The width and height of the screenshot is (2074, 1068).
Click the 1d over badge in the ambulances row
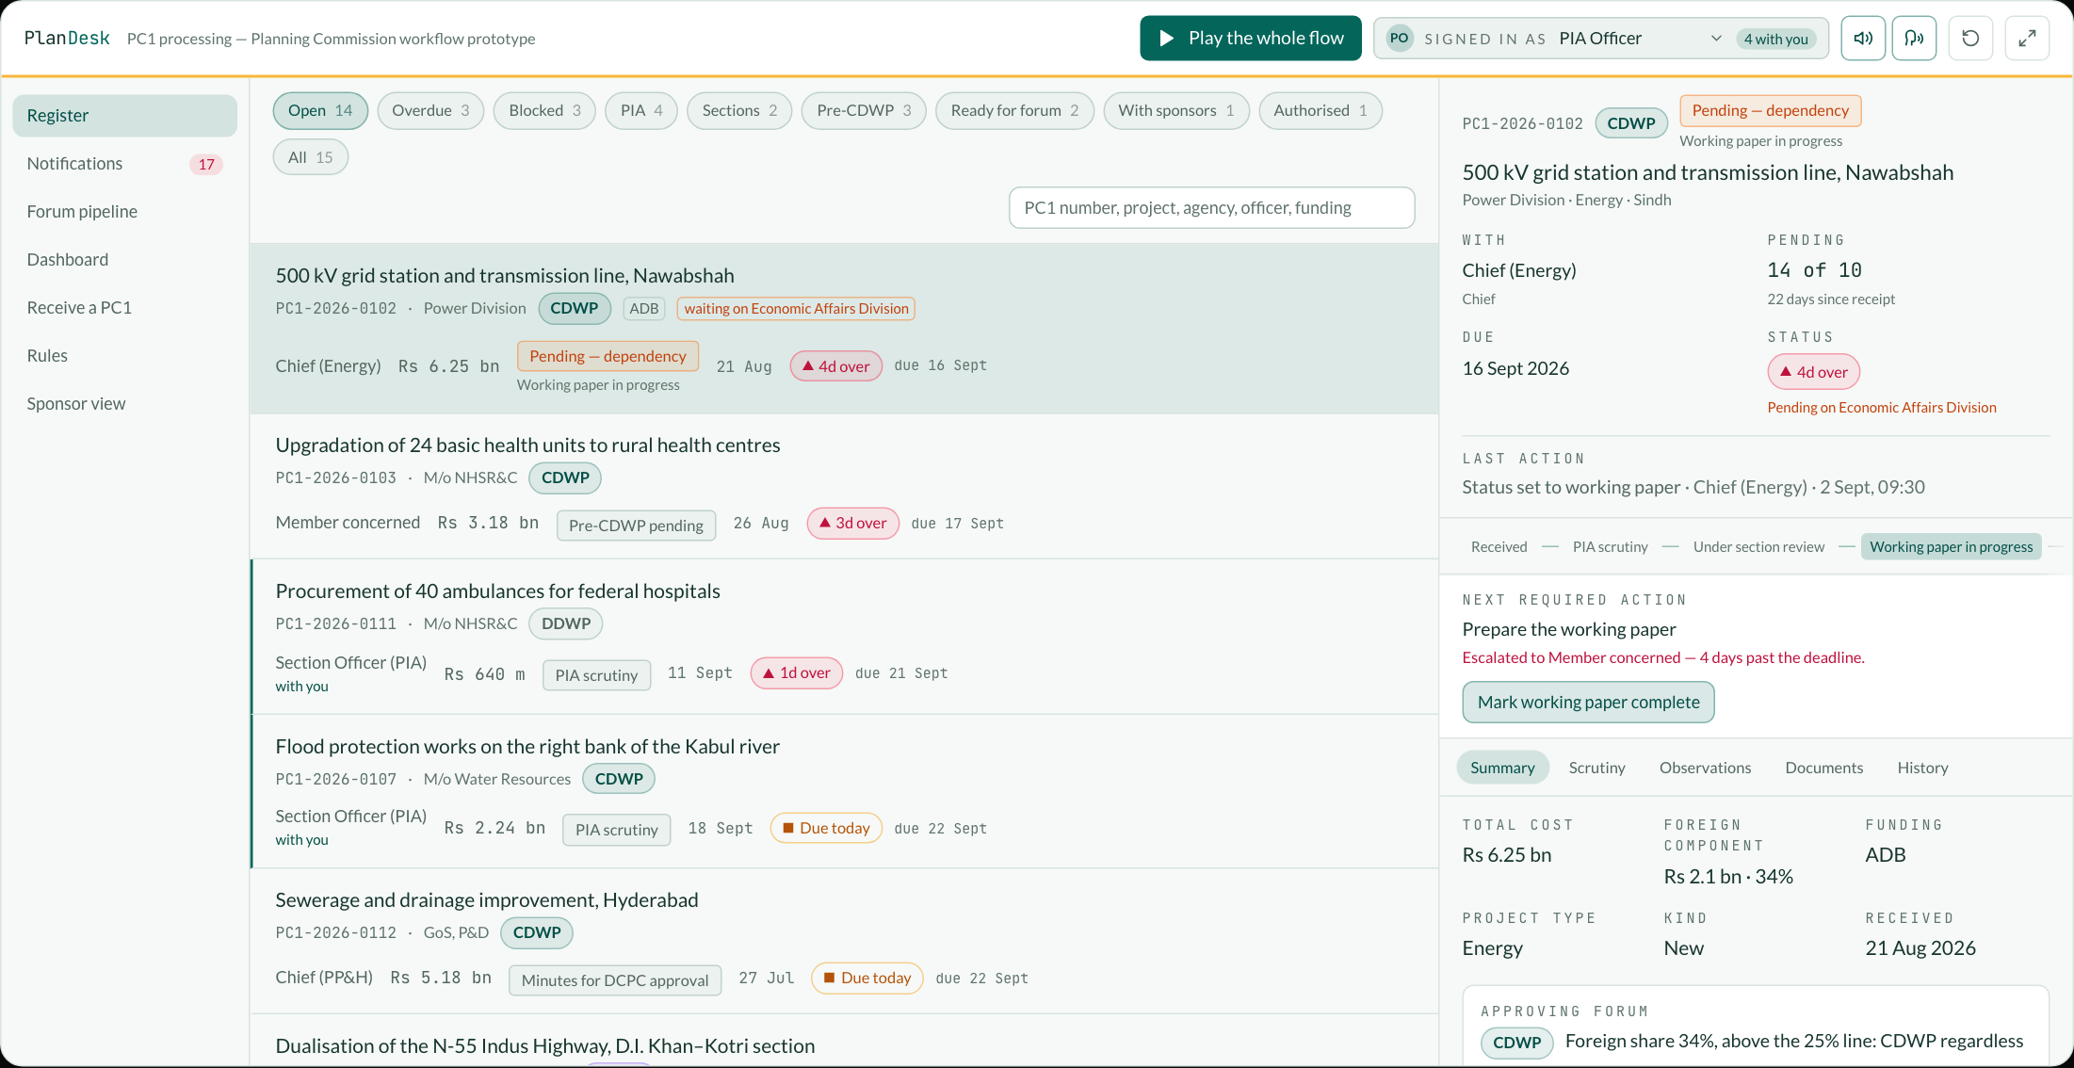(796, 672)
